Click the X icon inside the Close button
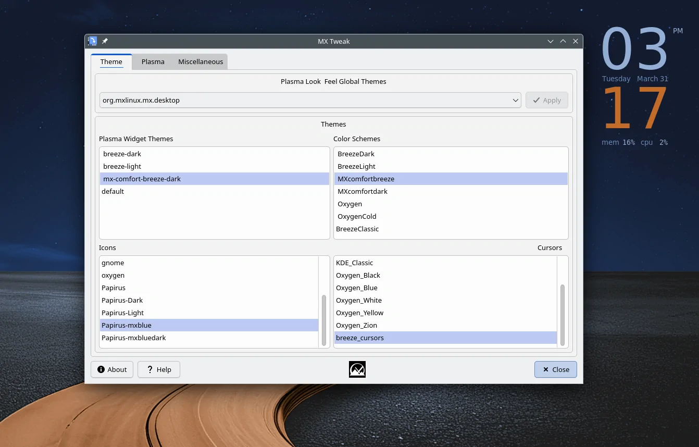 pos(546,369)
